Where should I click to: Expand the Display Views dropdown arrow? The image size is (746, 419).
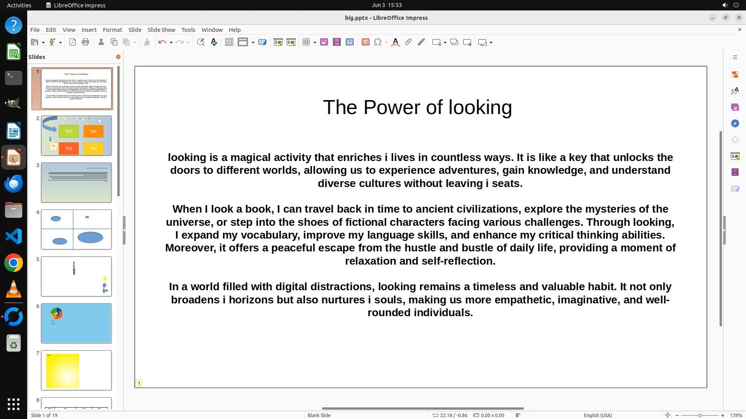tap(253, 43)
